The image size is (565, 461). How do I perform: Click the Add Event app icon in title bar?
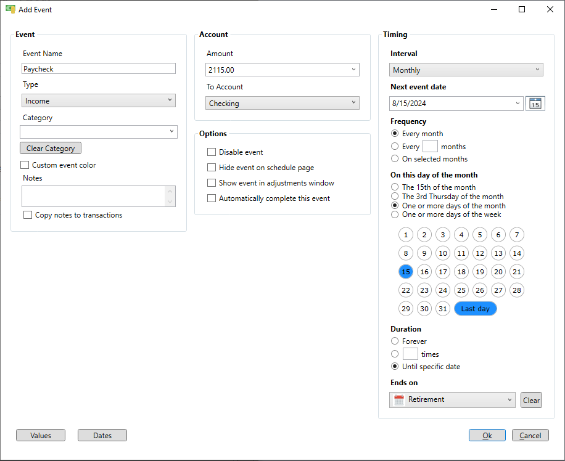[10, 9]
